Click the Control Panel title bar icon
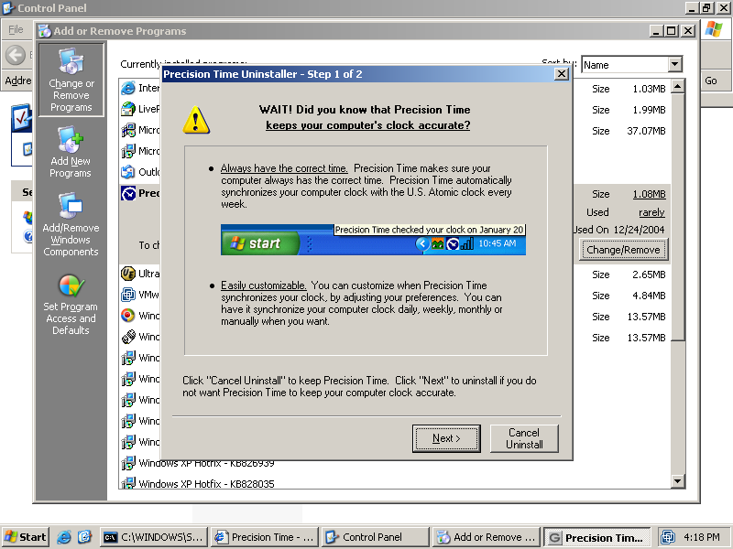The image size is (733, 549). point(8,8)
